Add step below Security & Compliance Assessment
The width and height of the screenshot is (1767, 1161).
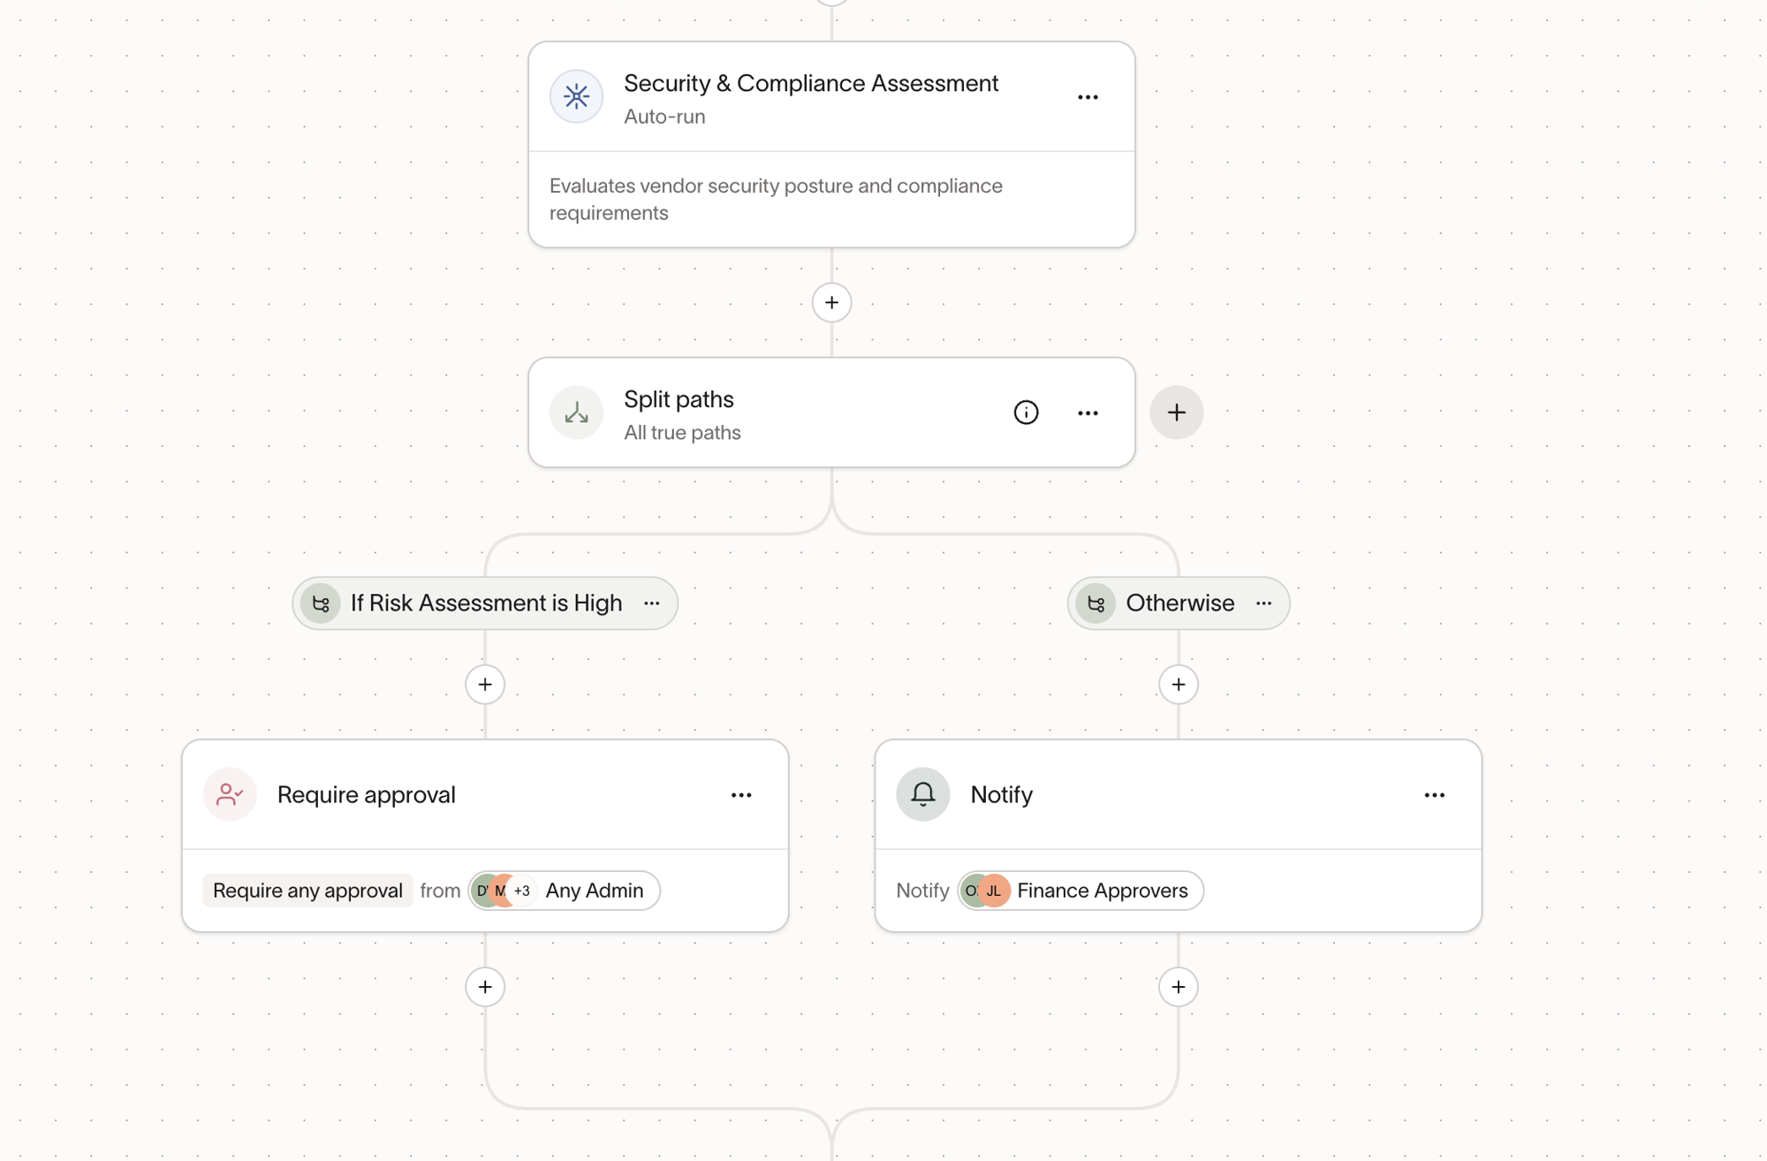click(x=831, y=303)
